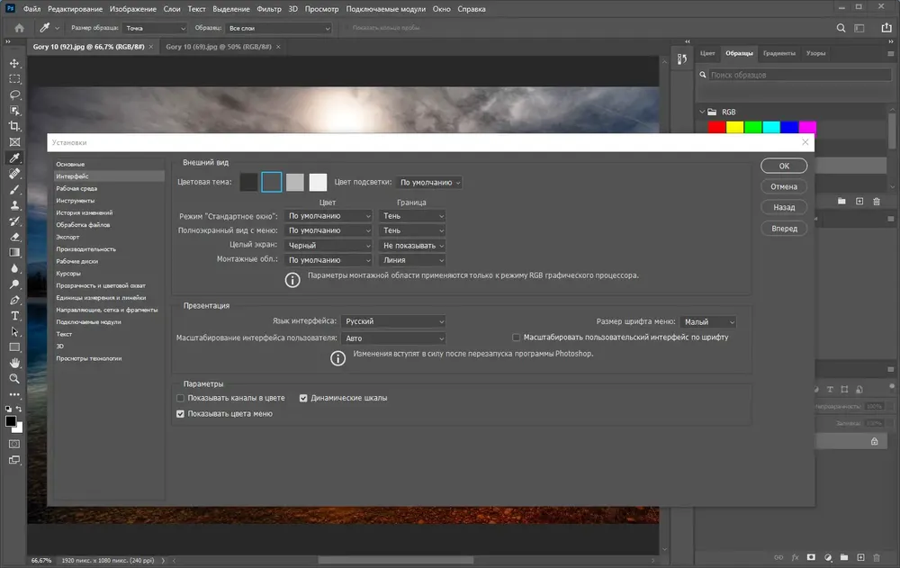Image resolution: width=900 pixels, height=568 pixels.
Task: Click the Home icon in options bar
Action: tap(20, 28)
